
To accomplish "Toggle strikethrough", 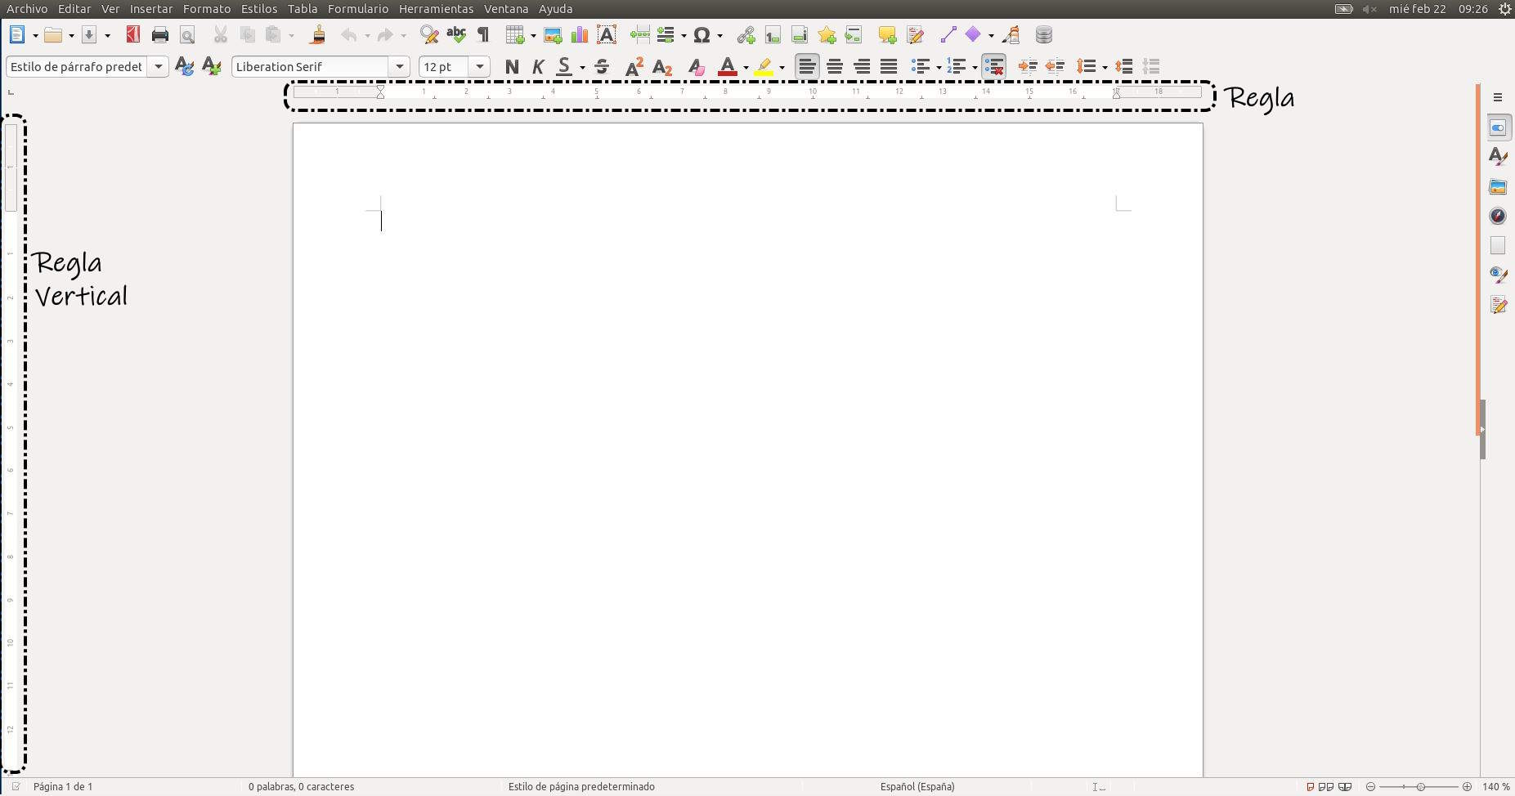I will [602, 67].
